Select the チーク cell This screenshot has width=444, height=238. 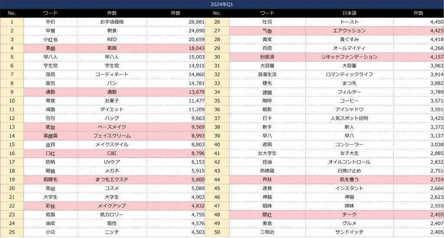[349, 215]
